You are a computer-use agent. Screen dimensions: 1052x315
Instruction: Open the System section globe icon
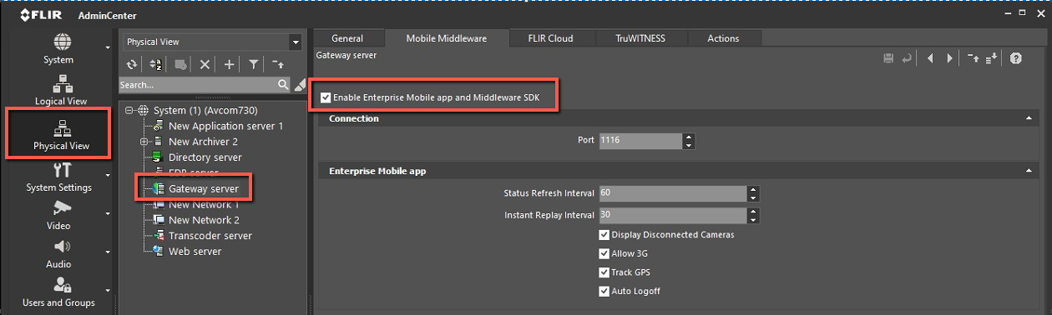click(x=62, y=42)
